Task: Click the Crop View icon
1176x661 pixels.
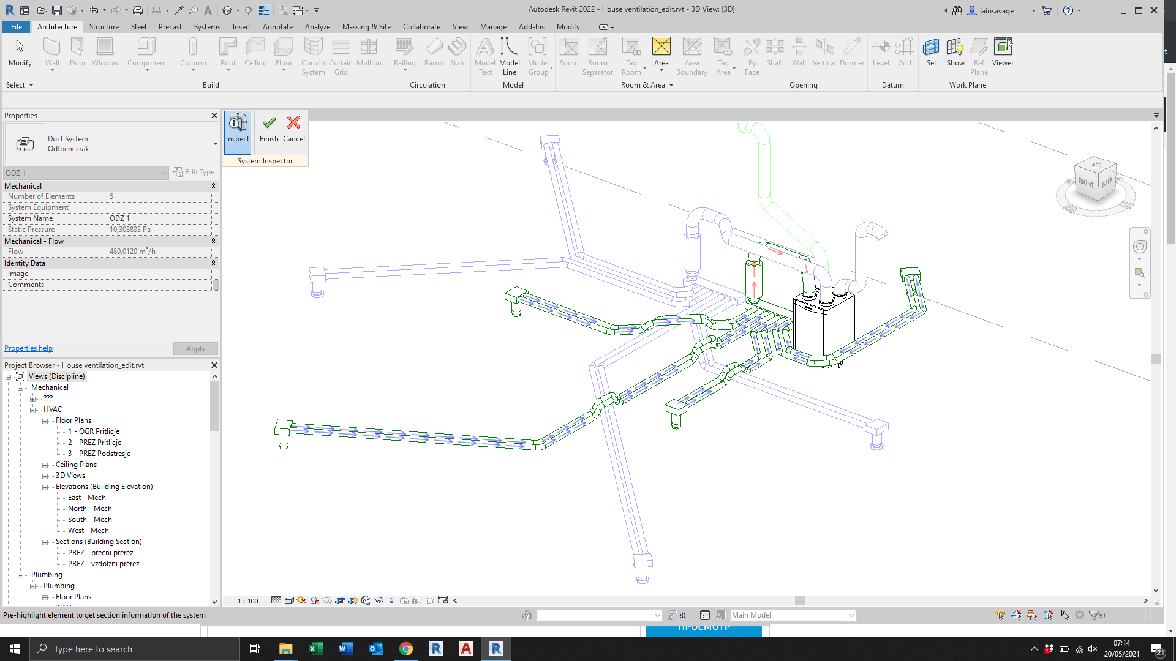Action: click(340, 600)
